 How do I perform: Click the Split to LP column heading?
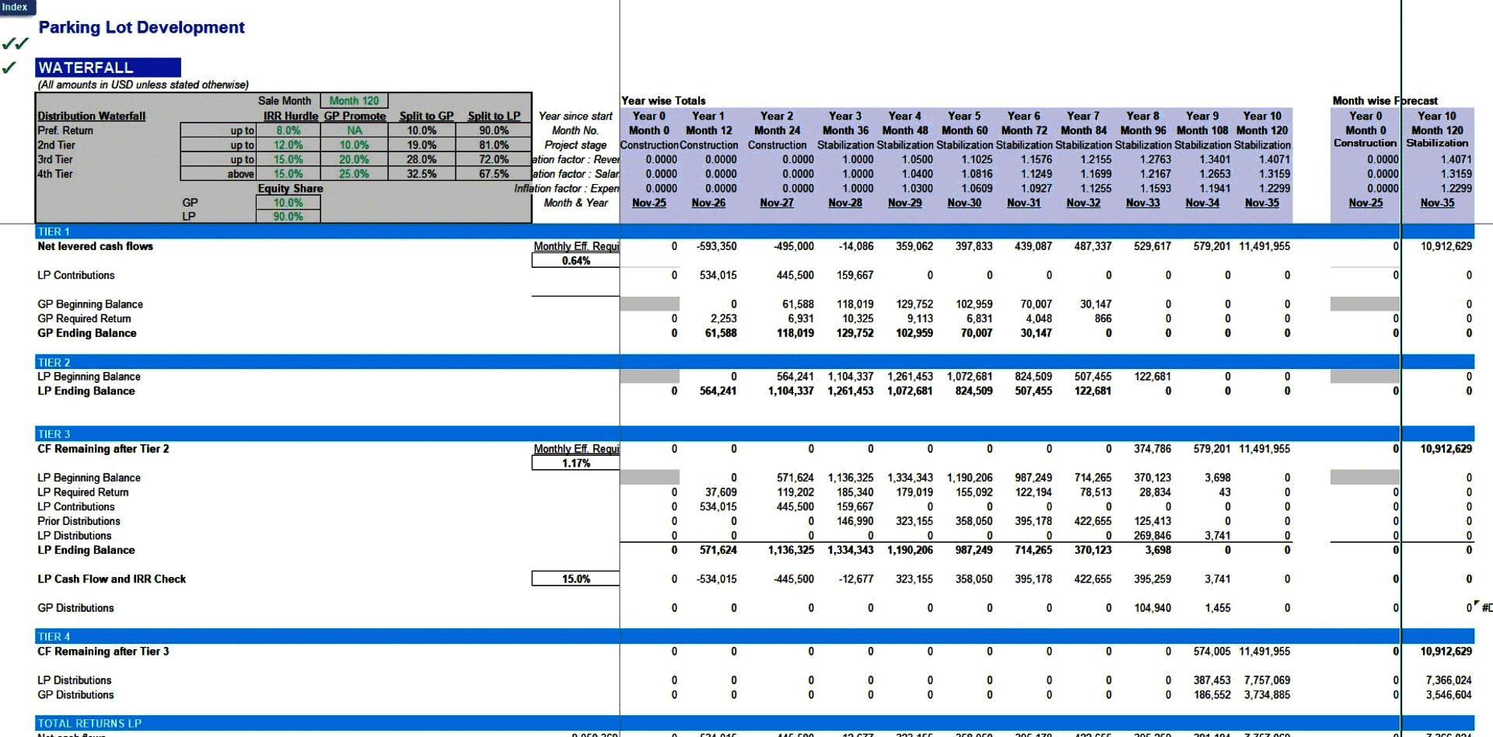click(494, 116)
